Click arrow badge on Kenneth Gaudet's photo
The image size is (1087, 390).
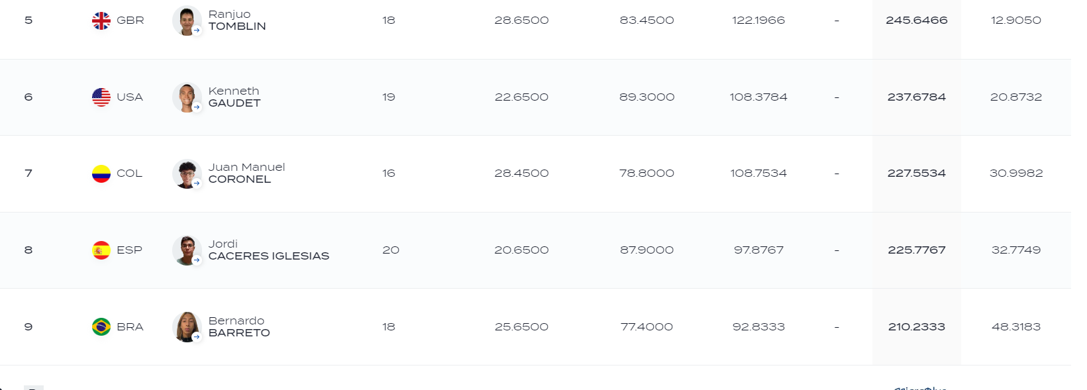pyautogui.click(x=197, y=107)
